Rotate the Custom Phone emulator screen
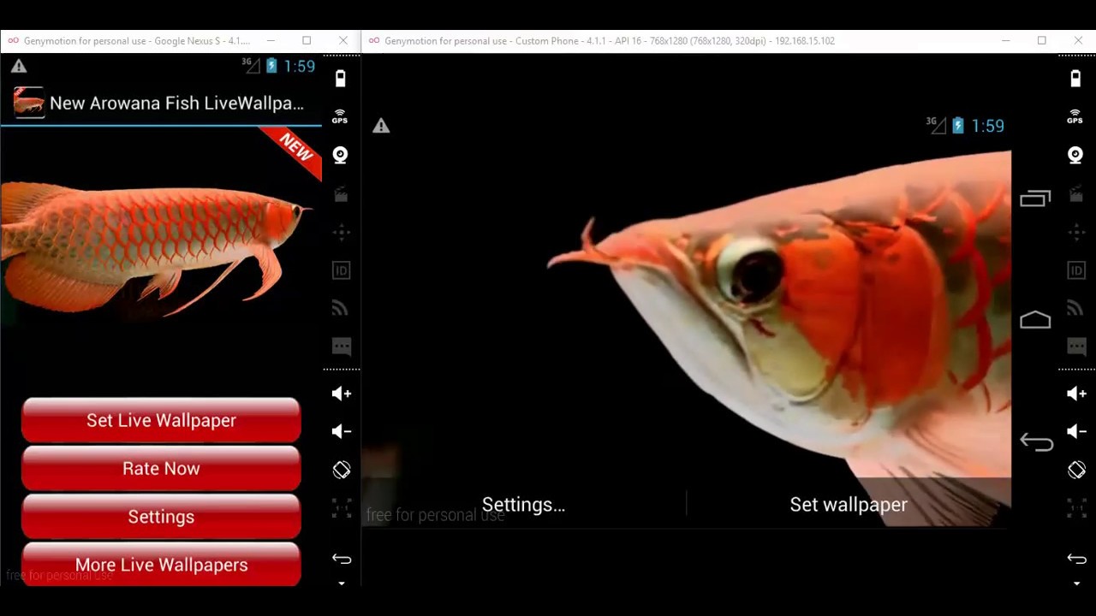The image size is (1096, 616). [1075, 470]
